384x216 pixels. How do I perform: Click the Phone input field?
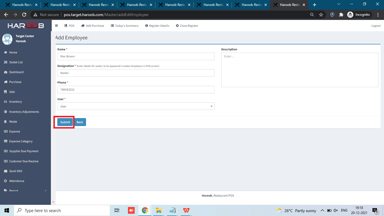pyautogui.click(x=136, y=89)
